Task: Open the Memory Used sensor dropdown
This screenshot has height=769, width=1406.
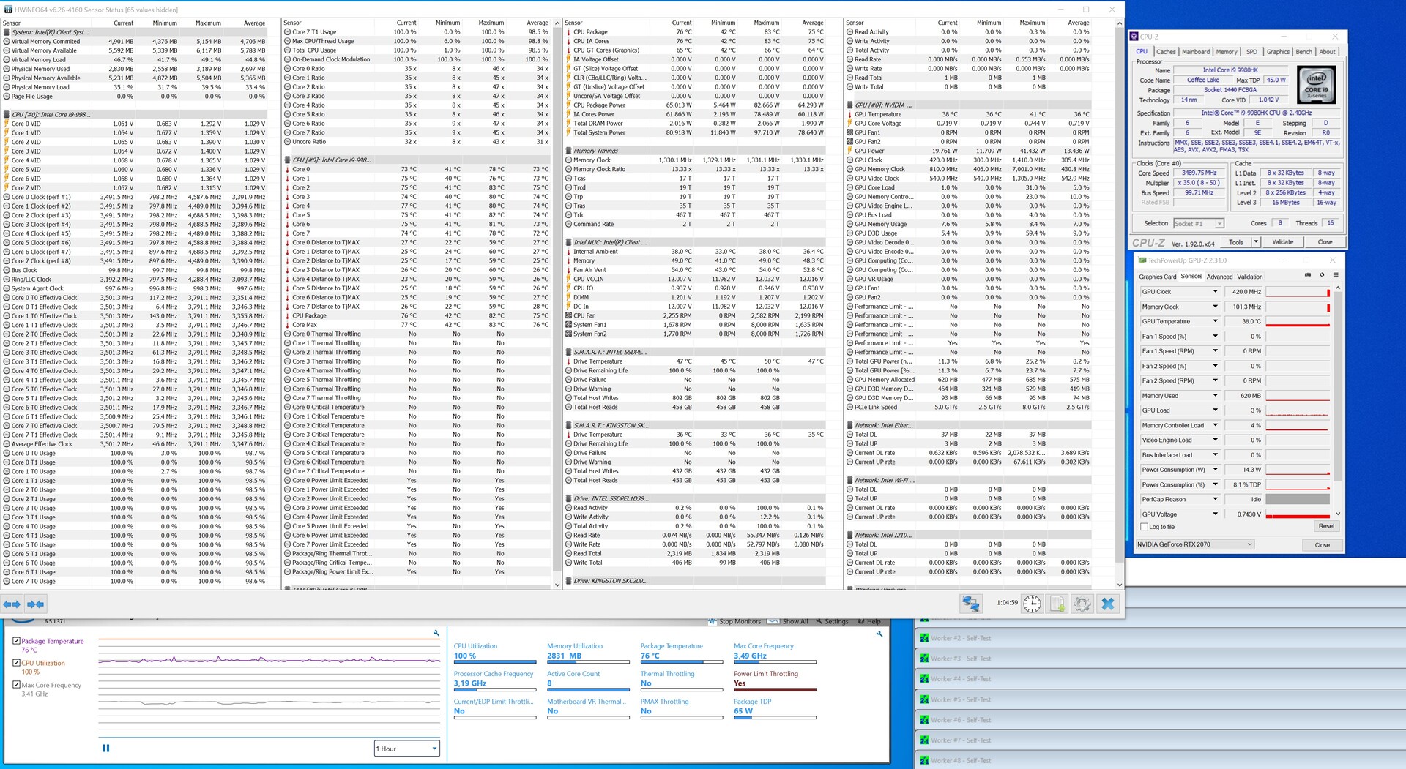Action: coord(1215,396)
